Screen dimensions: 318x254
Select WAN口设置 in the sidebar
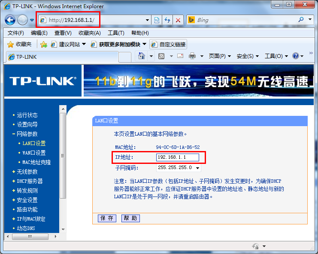(34, 153)
